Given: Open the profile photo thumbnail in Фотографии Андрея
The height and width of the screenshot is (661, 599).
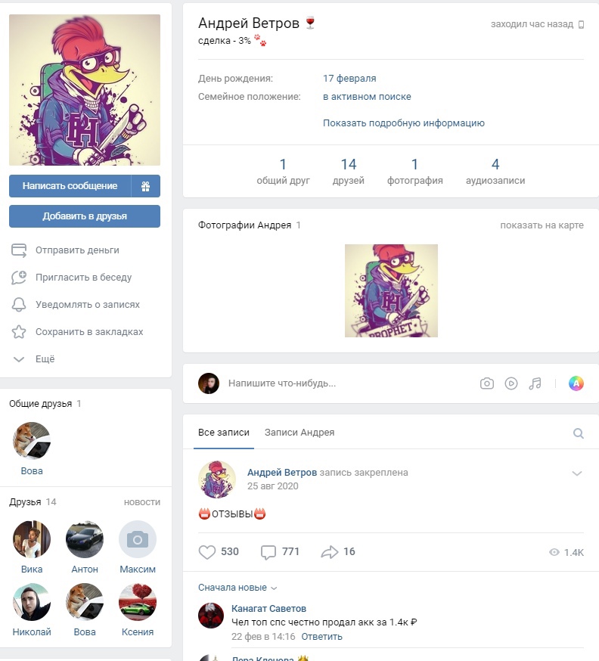Looking at the screenshot, I should pos(391,291).
